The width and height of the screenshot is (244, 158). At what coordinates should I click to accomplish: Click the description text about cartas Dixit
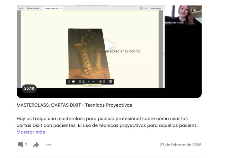108,122
